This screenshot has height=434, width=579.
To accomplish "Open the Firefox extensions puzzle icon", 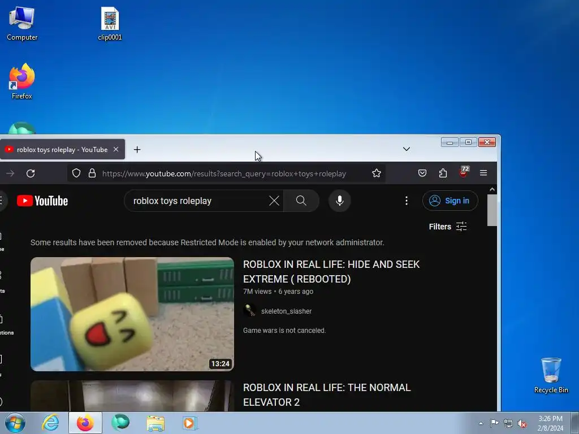I will coord(443,173).
